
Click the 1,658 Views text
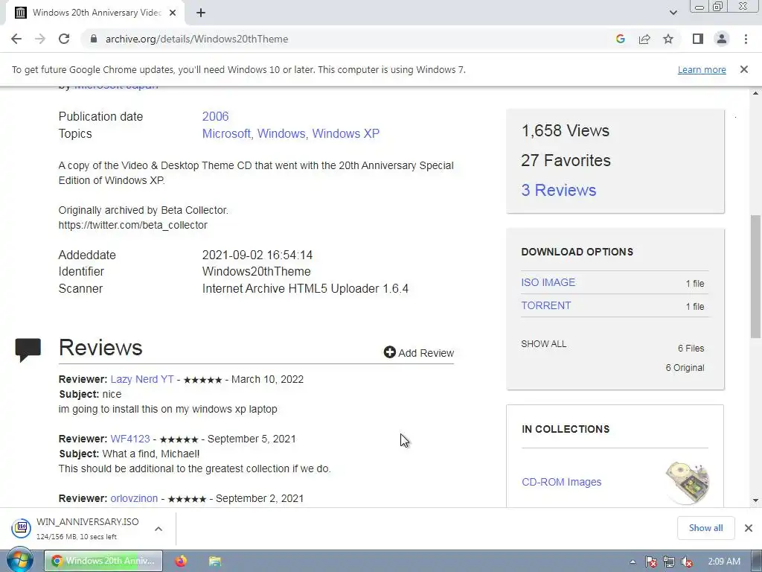coord(566,130)
